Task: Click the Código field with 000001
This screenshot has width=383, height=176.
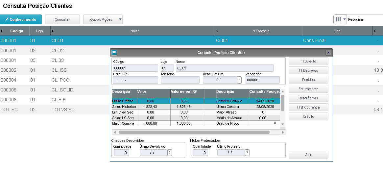Action: (x=135, y=68)
